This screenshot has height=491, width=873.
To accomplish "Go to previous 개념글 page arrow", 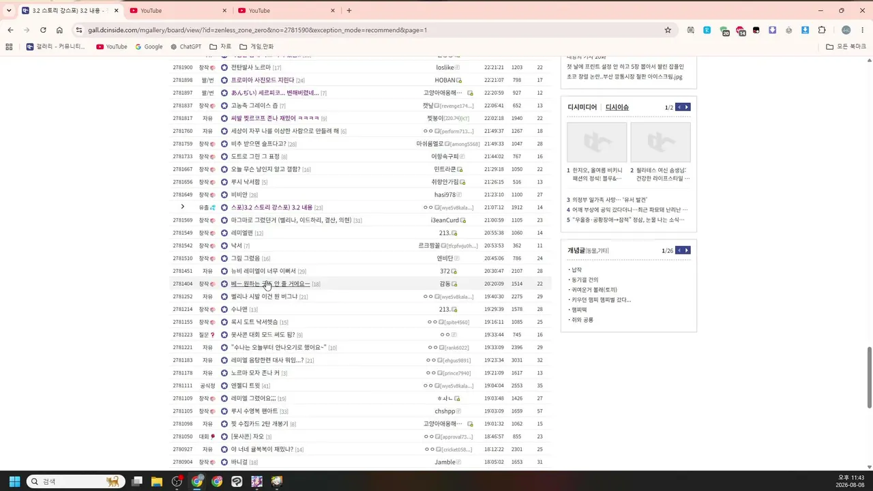I will [679, 250].
